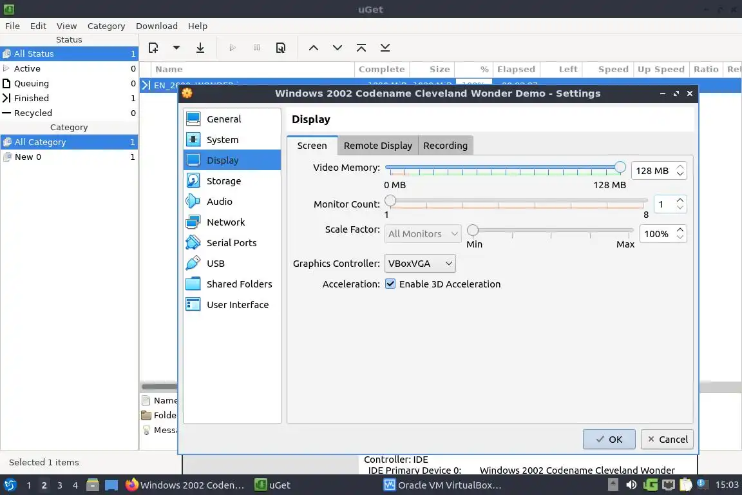742x495 pixels.
Task: Toggle Enable 3D Acceleration checkbox
Action: coord(390,284)
